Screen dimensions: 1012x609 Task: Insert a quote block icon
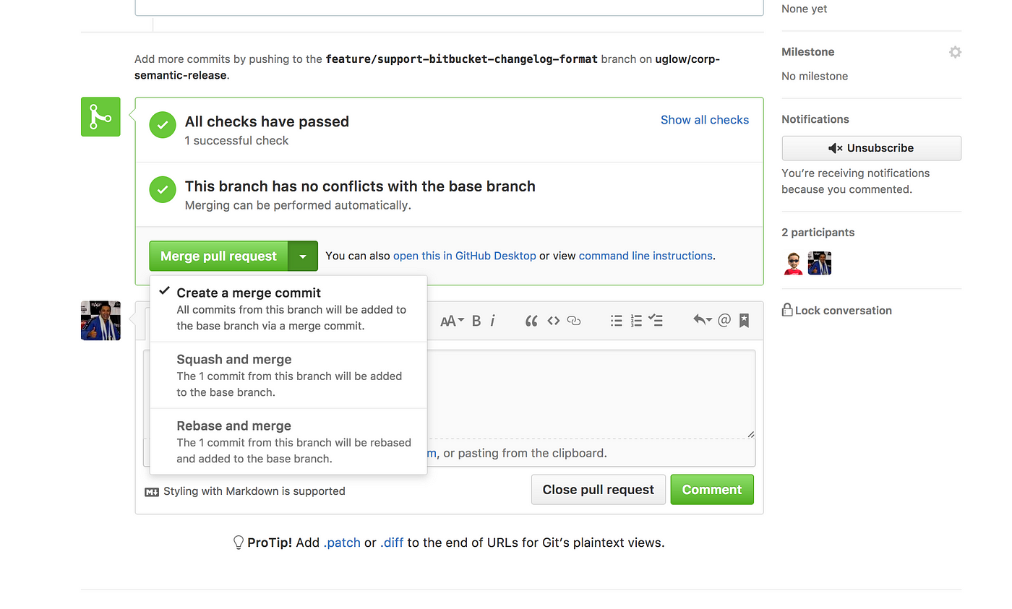531,321
